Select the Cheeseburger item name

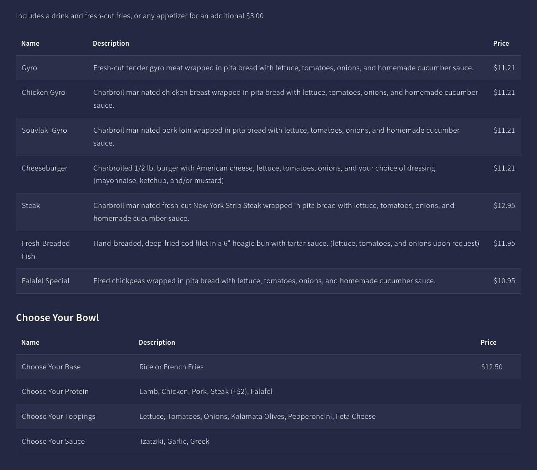[45, 168]
